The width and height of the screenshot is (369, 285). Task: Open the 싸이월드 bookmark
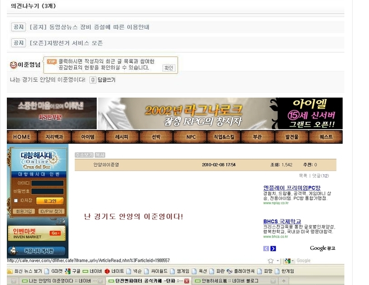(x=156, y=271)
